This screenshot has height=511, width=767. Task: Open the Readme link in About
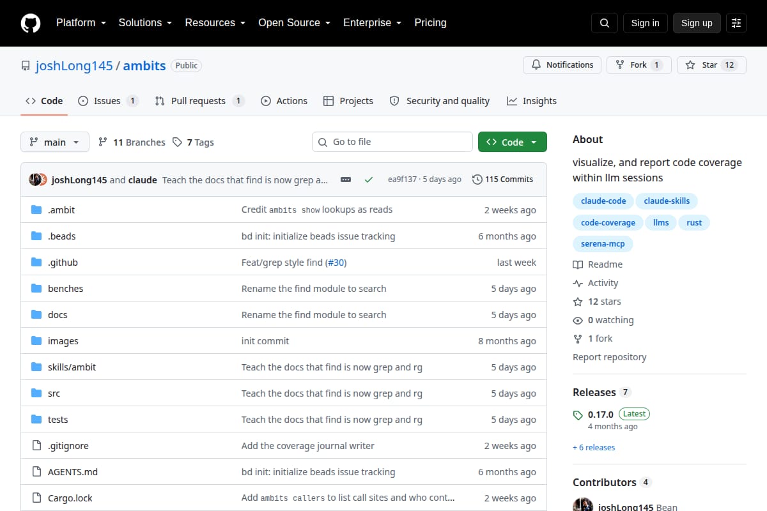598,264
